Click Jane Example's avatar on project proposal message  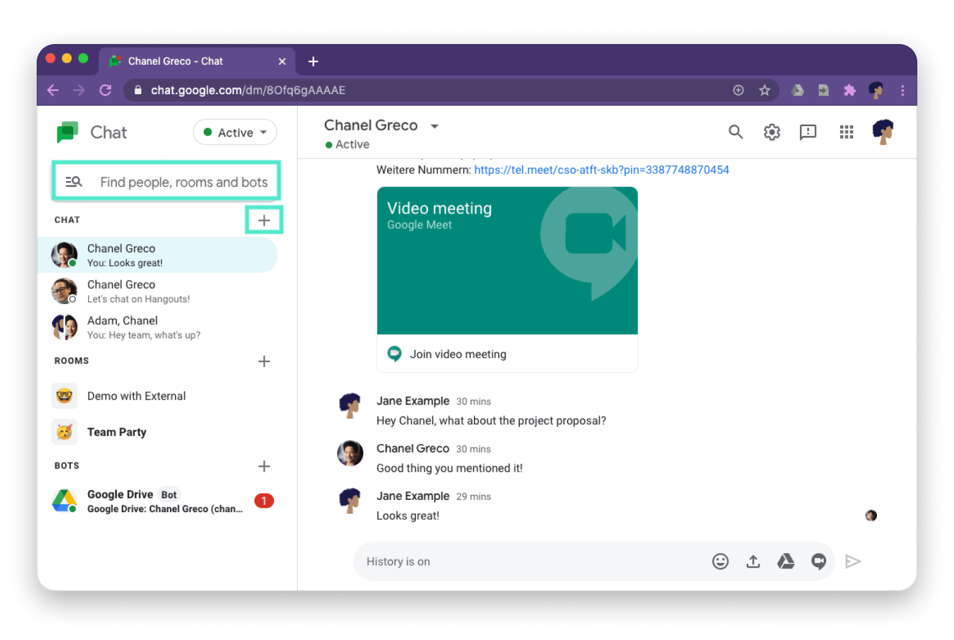[x=350, y=406]
